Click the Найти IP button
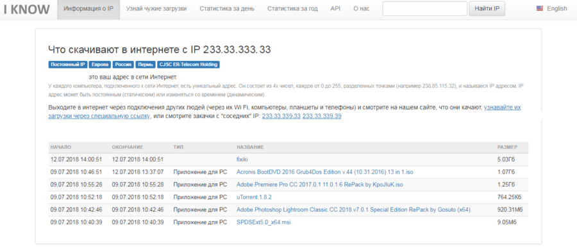Viewport: 577px width, 248px height. (x=487, y=8)
